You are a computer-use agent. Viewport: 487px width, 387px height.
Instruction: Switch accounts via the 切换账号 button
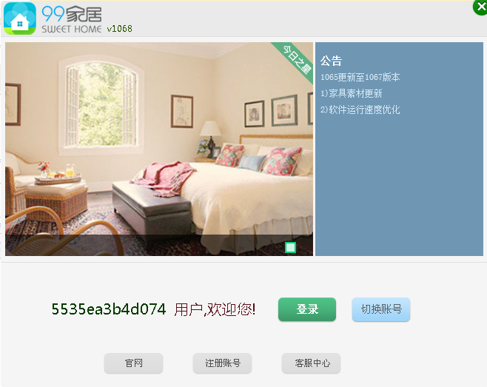pyautogui.click(x=381, y=309)
